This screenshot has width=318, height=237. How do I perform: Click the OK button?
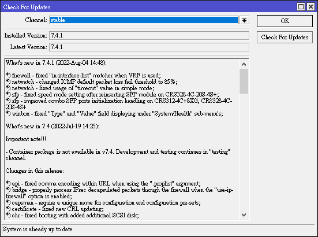pyautogui.click(x=285, y=21)
